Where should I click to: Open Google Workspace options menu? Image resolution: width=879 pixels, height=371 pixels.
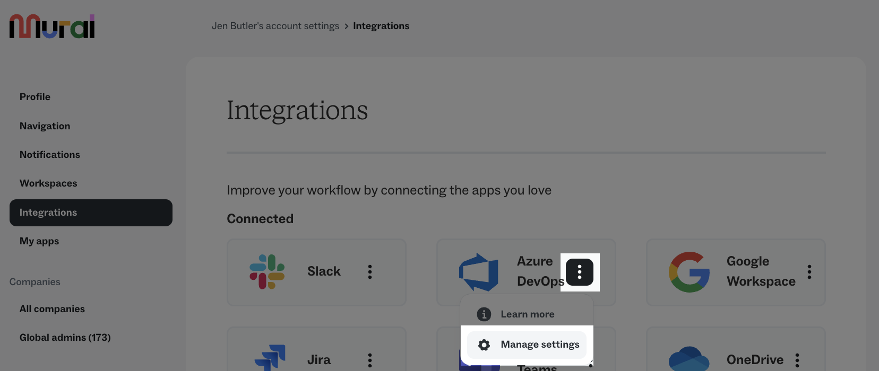(809, 272)
